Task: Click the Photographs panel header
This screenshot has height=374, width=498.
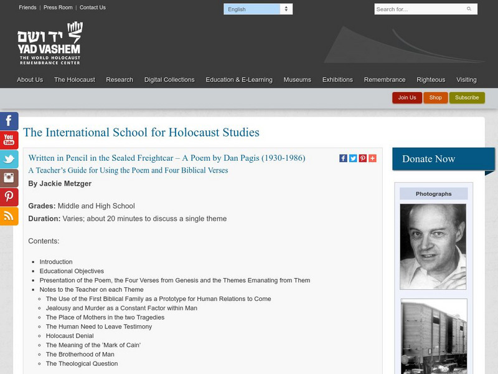Action: [433, 194]
